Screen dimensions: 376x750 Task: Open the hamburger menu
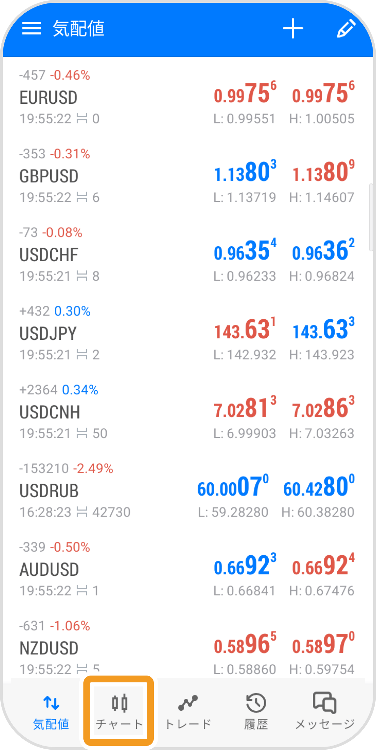point(31,28)
